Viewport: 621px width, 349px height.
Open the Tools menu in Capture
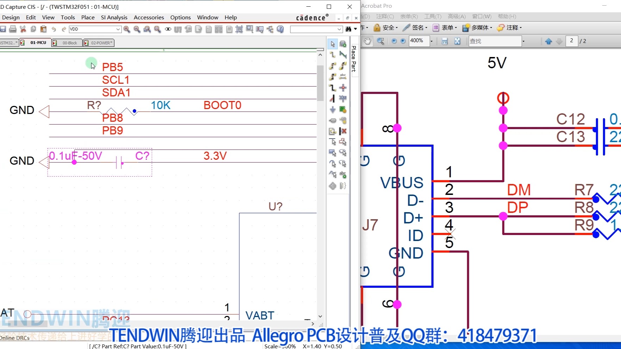[x=68, y=18]
